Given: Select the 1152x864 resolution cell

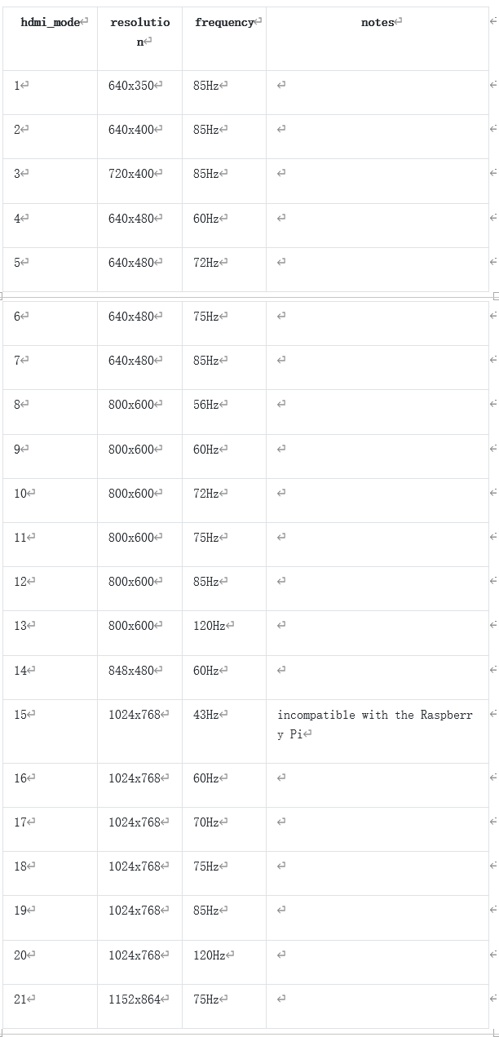Looking at the screenshot, I should point(139,1006).
